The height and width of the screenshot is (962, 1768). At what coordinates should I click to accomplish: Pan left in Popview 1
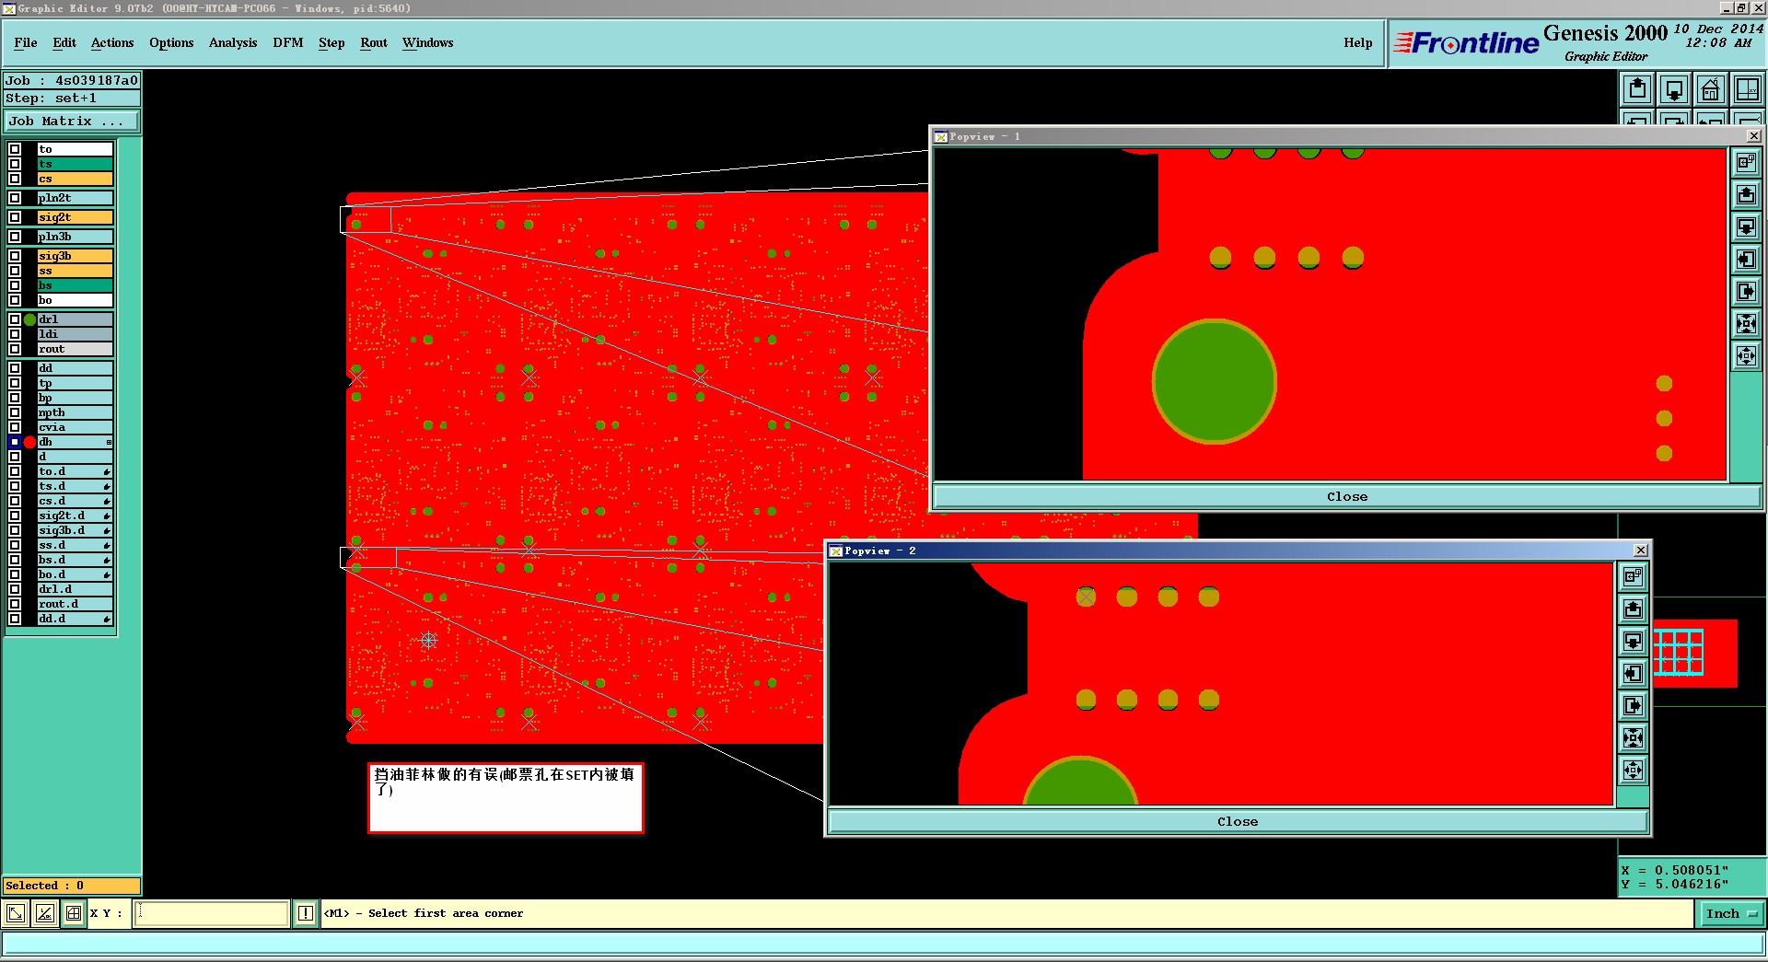tap(1746, 260)
